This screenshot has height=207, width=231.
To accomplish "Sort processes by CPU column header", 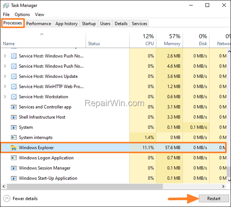I will pos(143,40).
